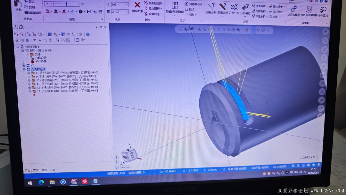Click the 命令查找 icon
Viewport: 346px width, 195px height.
pyautogui.click(x=323, y=10)
